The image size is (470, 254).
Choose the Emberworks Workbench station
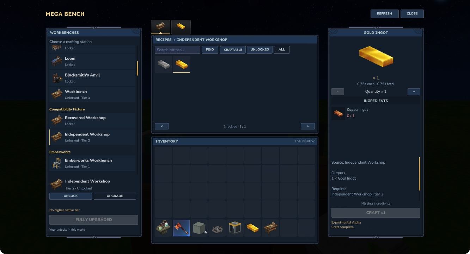tap(92, 163)
